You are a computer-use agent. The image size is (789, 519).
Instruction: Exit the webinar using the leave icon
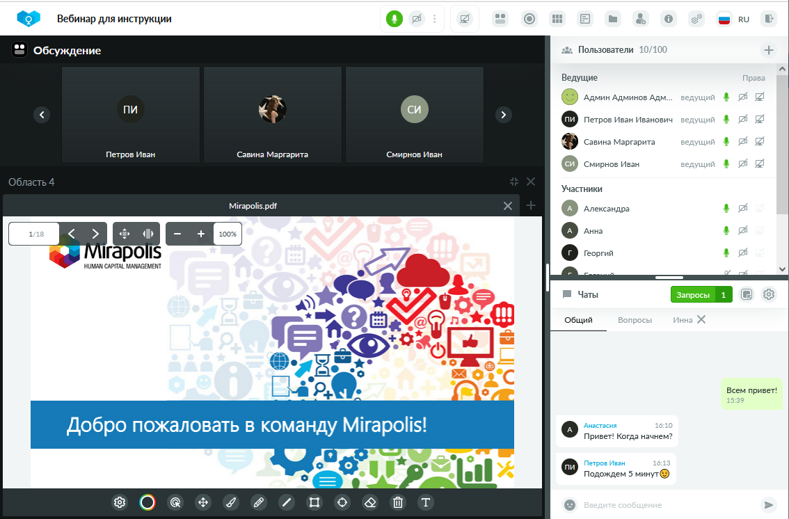[x=769, y=19]
